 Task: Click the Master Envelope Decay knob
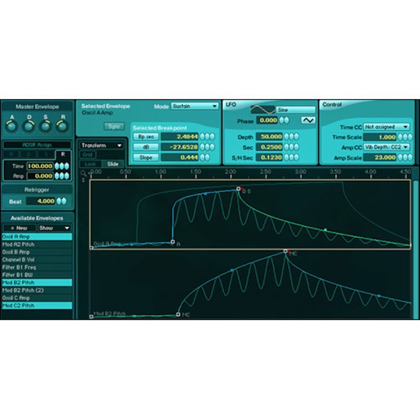[x=28, y=127]
